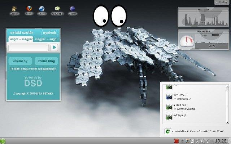Viewport: 231px width, 144px height.
Task: Click the 13:28 clock in the panel
Action: [221, 141]
